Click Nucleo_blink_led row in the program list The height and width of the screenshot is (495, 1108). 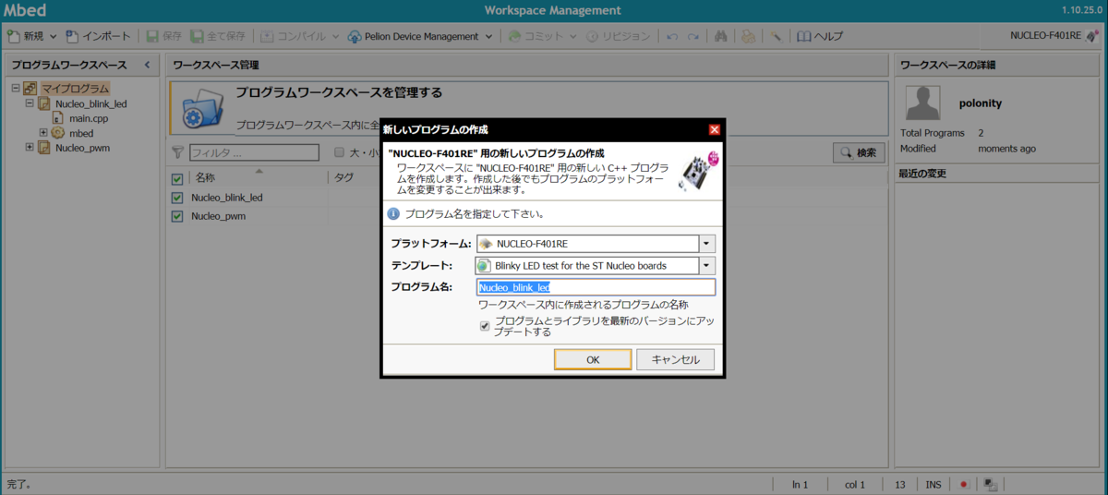tap(528, 198)
